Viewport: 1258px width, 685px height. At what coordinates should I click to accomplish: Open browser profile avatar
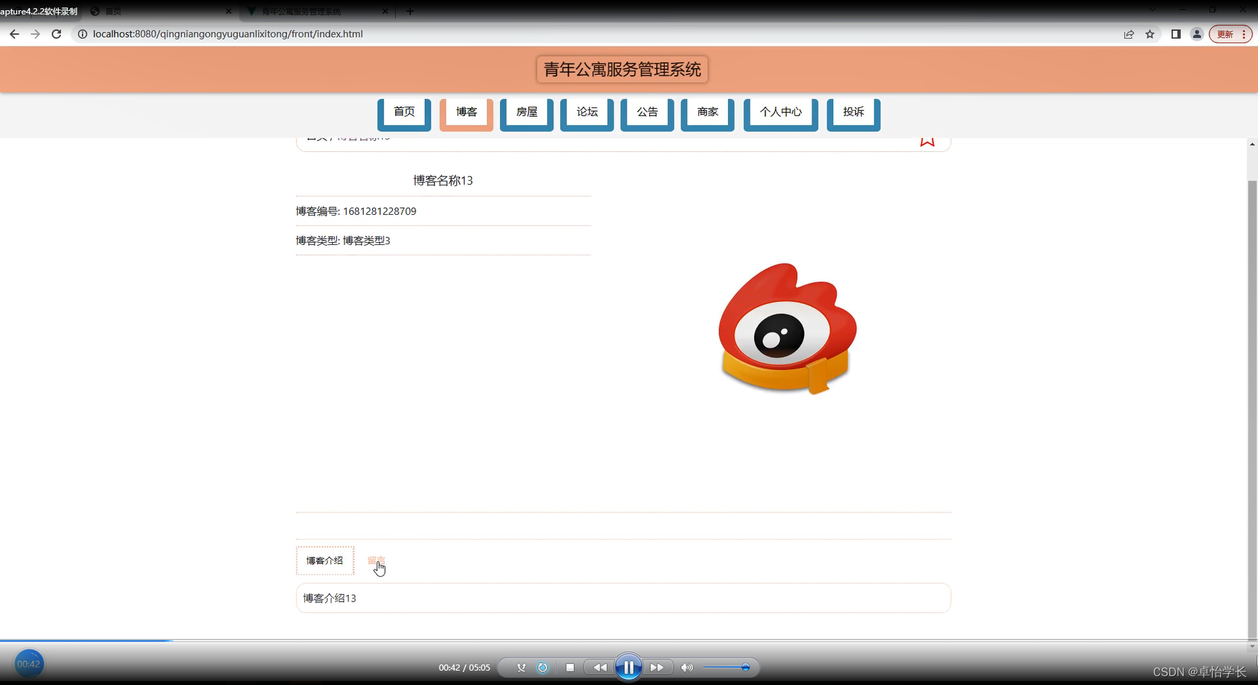point(1197,34)
